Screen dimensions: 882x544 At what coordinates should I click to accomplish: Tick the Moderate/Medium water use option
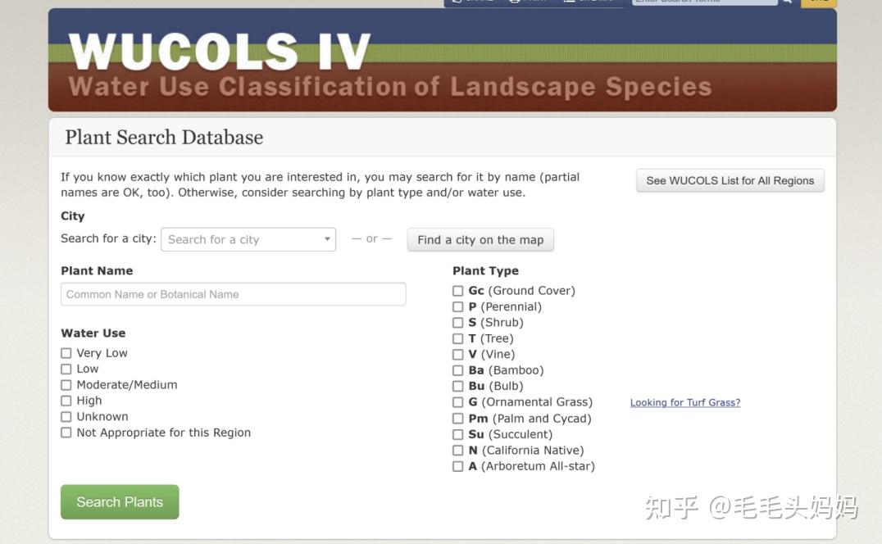(66, 385)
